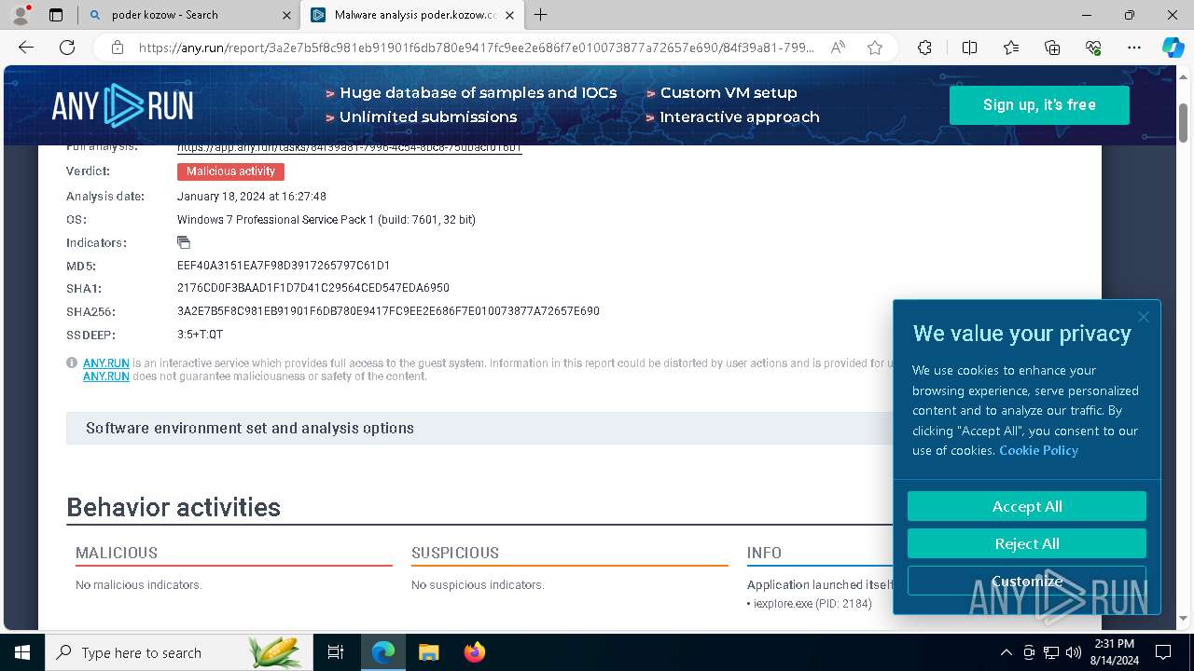Click the info notice icon
The width and height of the screenshot is (1194, 671).
pyautogui.click(x=72, y=363)
